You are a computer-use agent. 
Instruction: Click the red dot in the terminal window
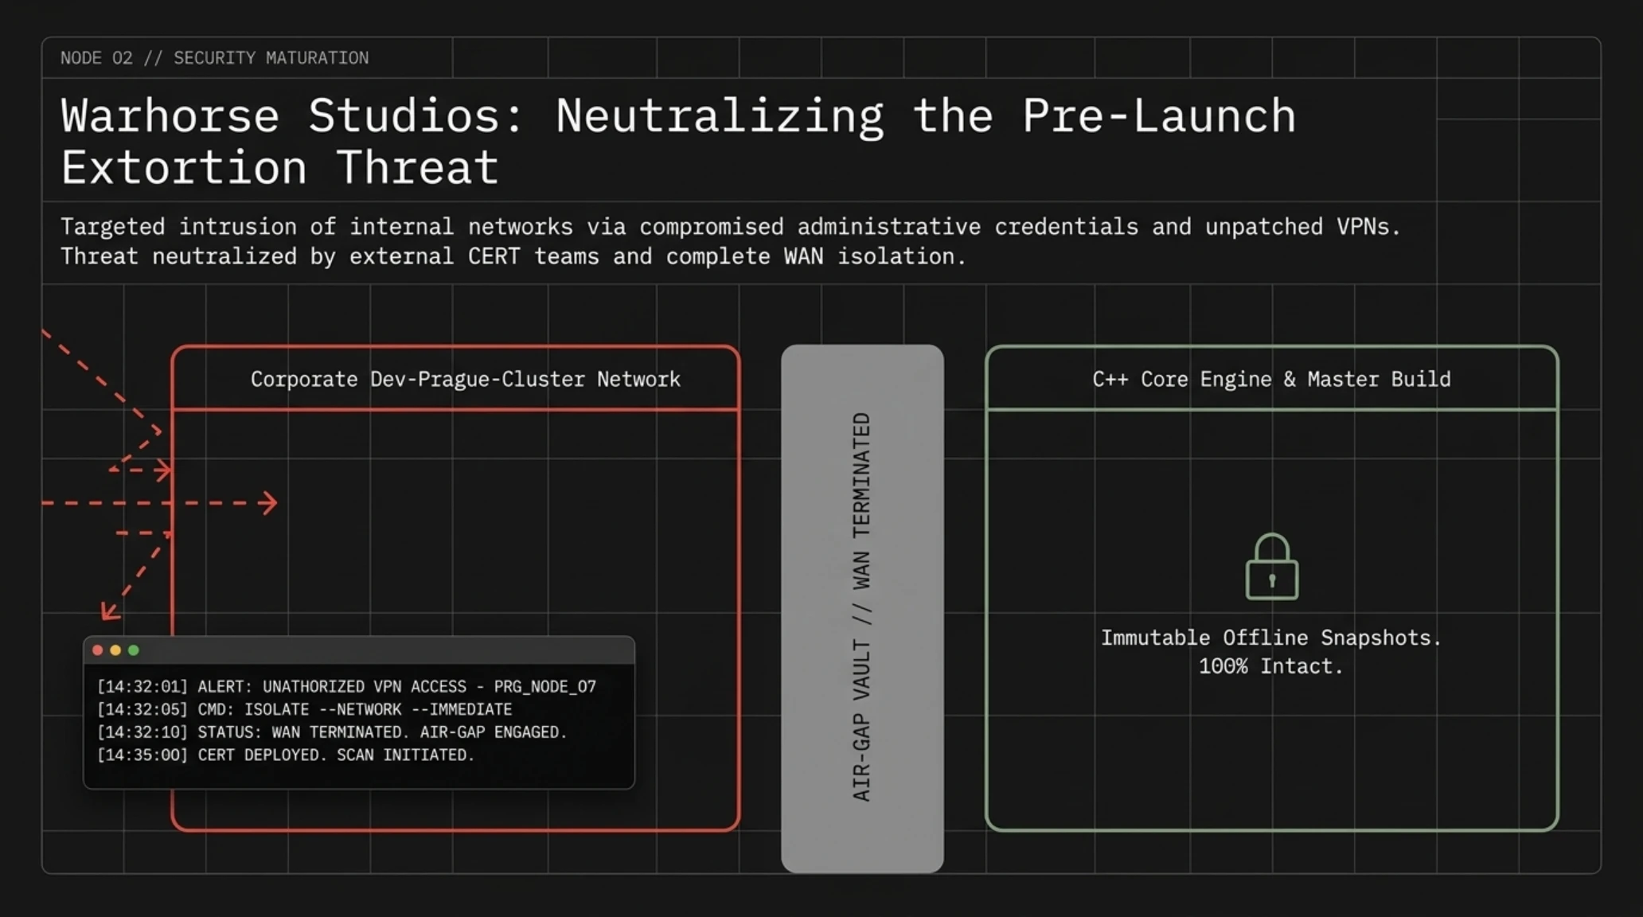click(98, 650)
